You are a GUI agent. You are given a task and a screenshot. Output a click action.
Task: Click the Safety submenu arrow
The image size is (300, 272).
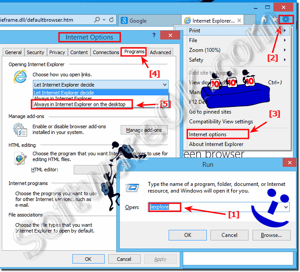pyautogui.click(x=285, y=59)
